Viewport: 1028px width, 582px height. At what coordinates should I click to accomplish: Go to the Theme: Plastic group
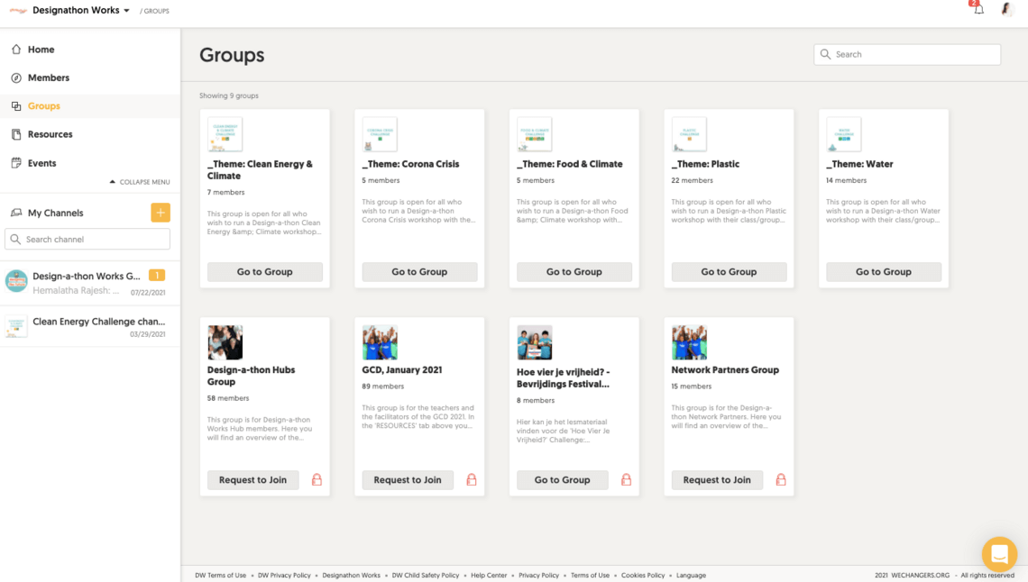[x=729, y=271]
